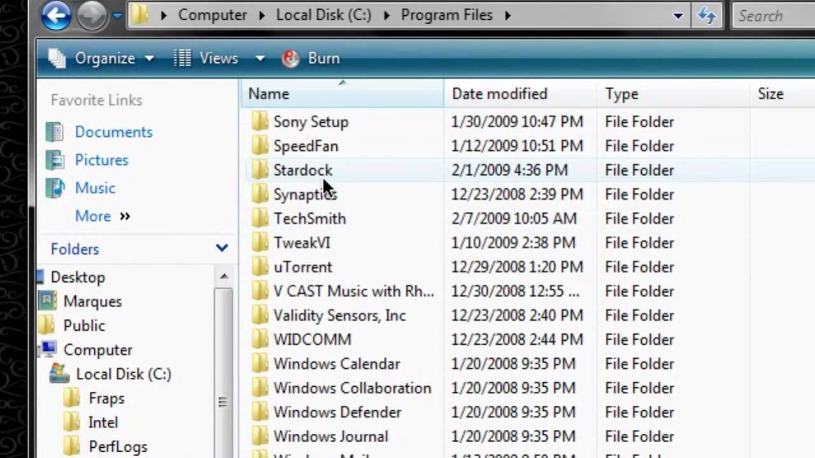Select the Computer icon in the folder tree
Viewport: 815px width, 458px height.
tap(46, 349)
